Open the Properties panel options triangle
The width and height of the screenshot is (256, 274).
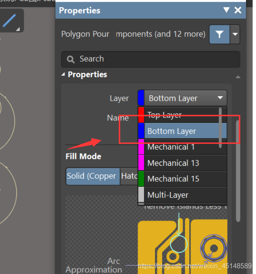227,10
